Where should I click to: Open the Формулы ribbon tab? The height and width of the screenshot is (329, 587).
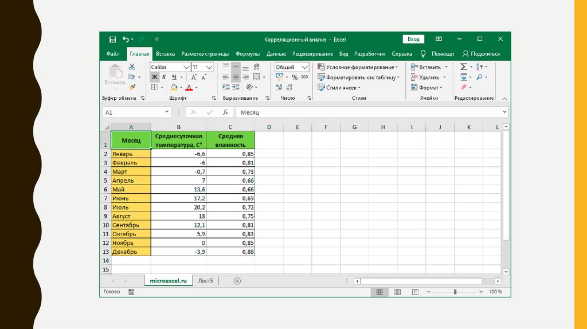pos(248,54)
